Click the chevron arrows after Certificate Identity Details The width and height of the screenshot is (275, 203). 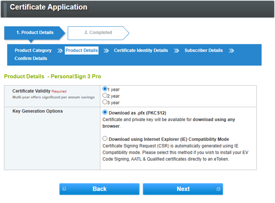click(176, 51)
